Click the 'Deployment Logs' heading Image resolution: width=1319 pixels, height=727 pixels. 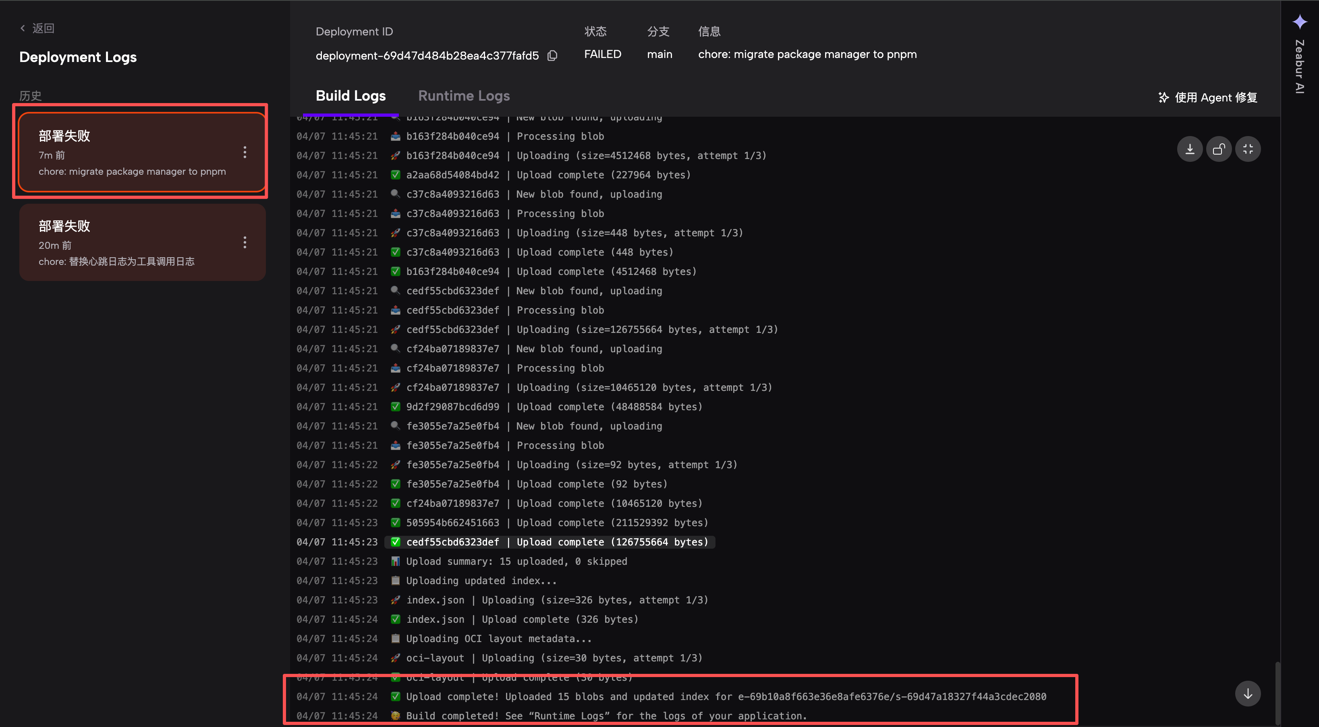(78, 57)
